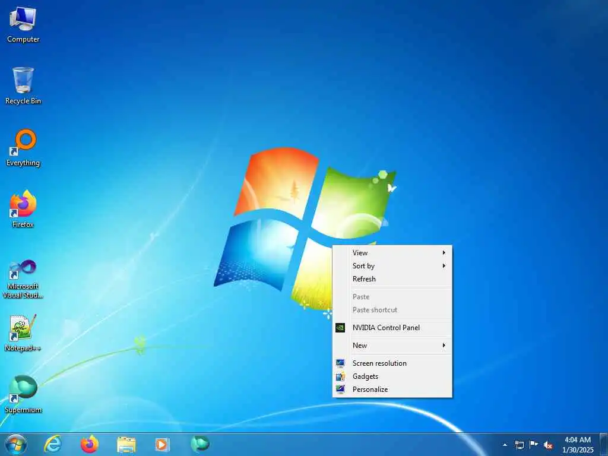Expand the Sort by submenu
The image size is (608, 456).
click(x=392, y=266)
